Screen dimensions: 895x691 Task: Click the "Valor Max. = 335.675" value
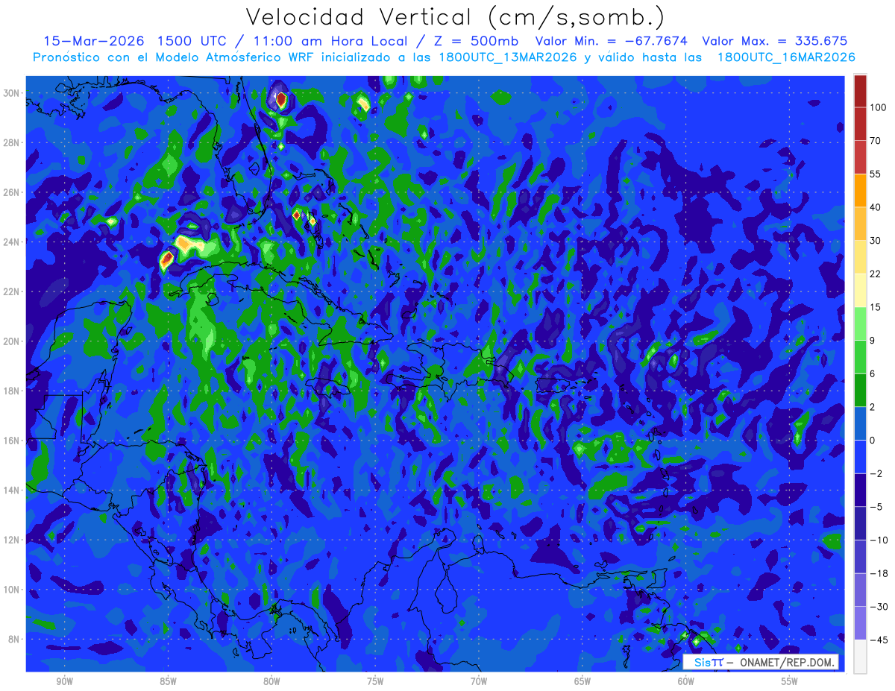point(775,41)
